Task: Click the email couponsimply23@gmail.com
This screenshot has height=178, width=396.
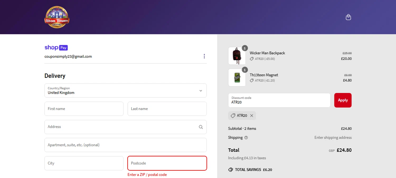Action: (x=68, y=57)
